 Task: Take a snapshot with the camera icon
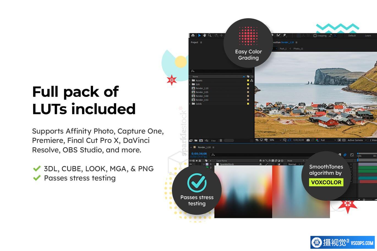pos(308,140)
